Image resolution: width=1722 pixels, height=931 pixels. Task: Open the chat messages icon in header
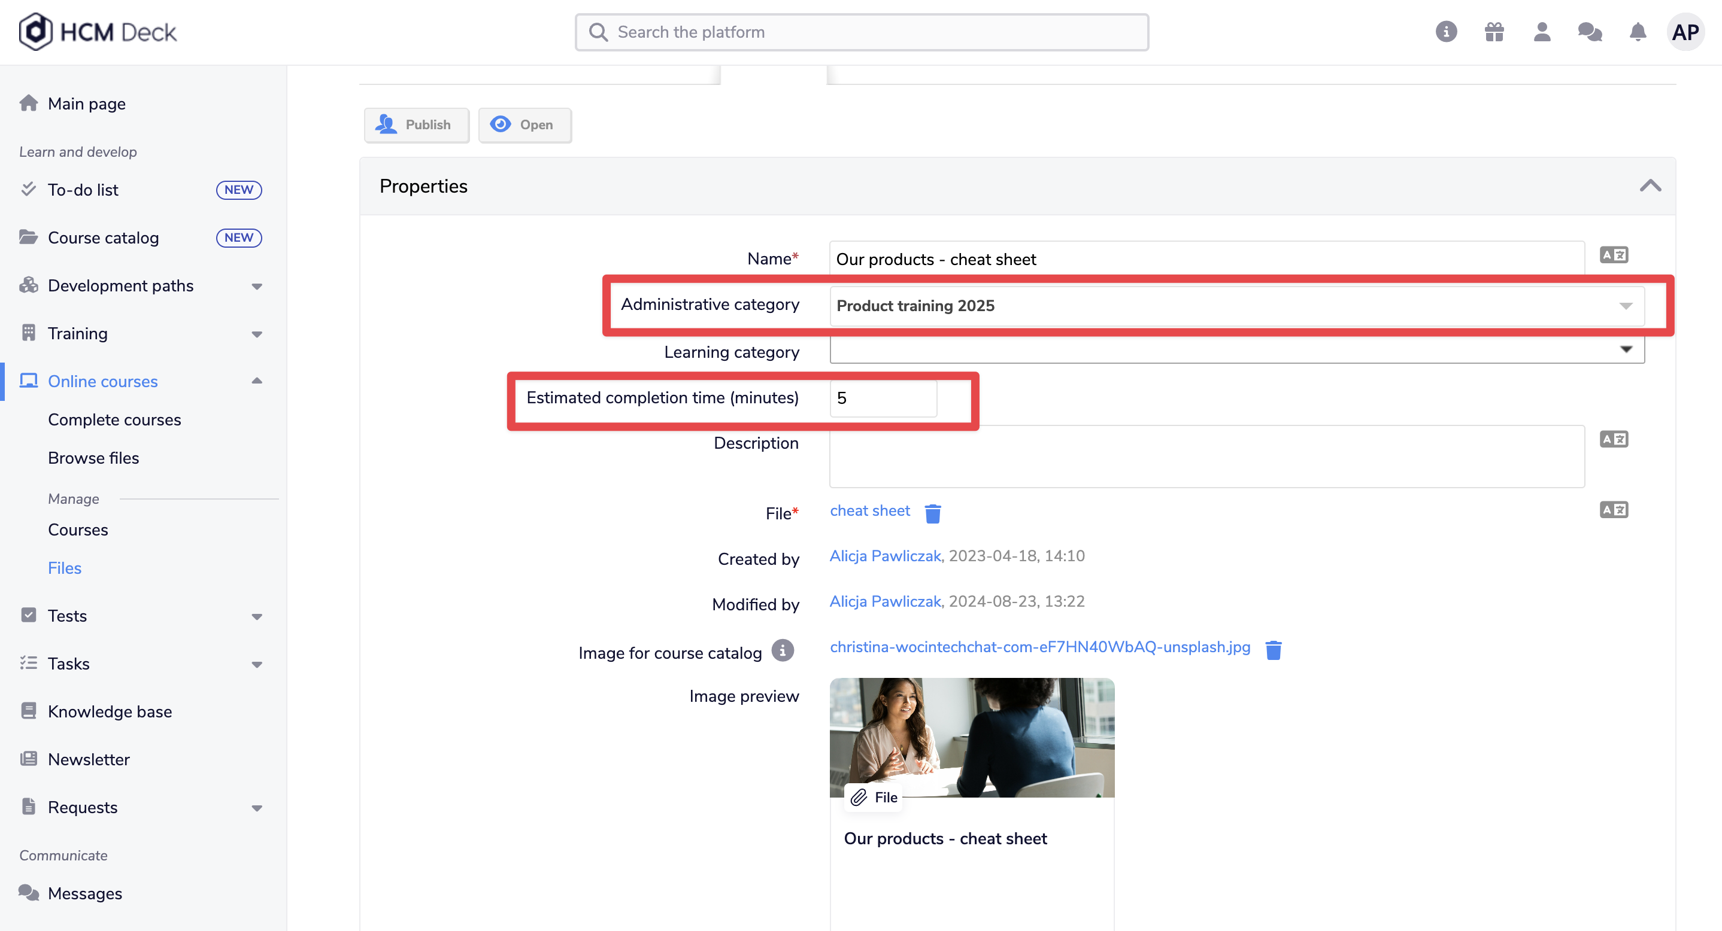pos(1590,32)
